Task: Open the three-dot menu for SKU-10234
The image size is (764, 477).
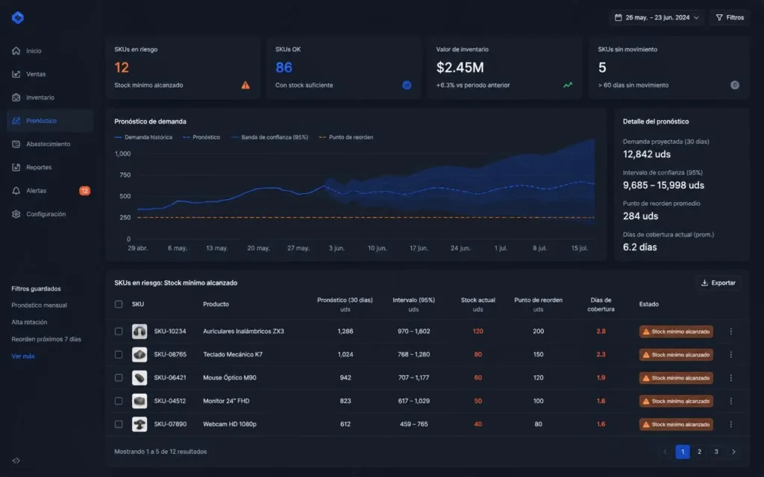Action: 731,332
